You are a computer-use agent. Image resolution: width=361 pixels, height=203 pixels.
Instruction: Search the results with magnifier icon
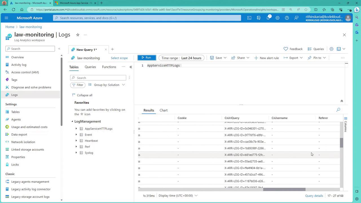pyautogui.click(x=338, y=110)
